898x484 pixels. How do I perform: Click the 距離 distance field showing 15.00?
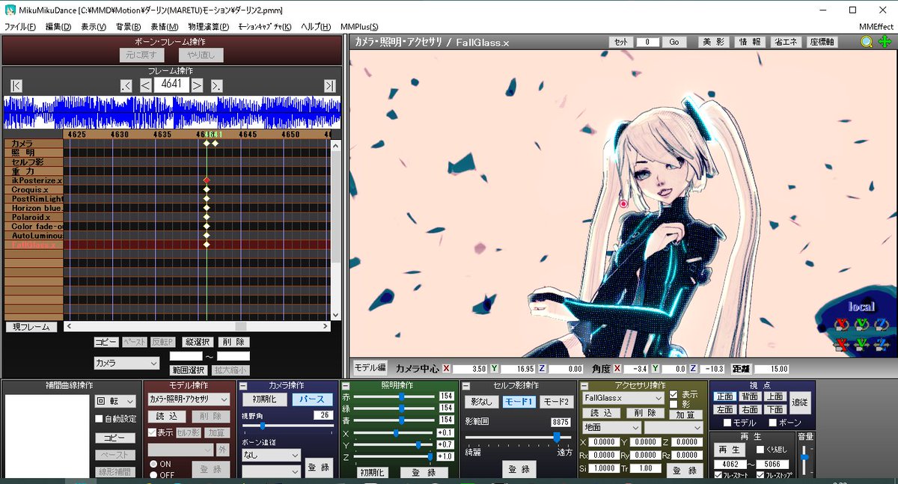771,369
